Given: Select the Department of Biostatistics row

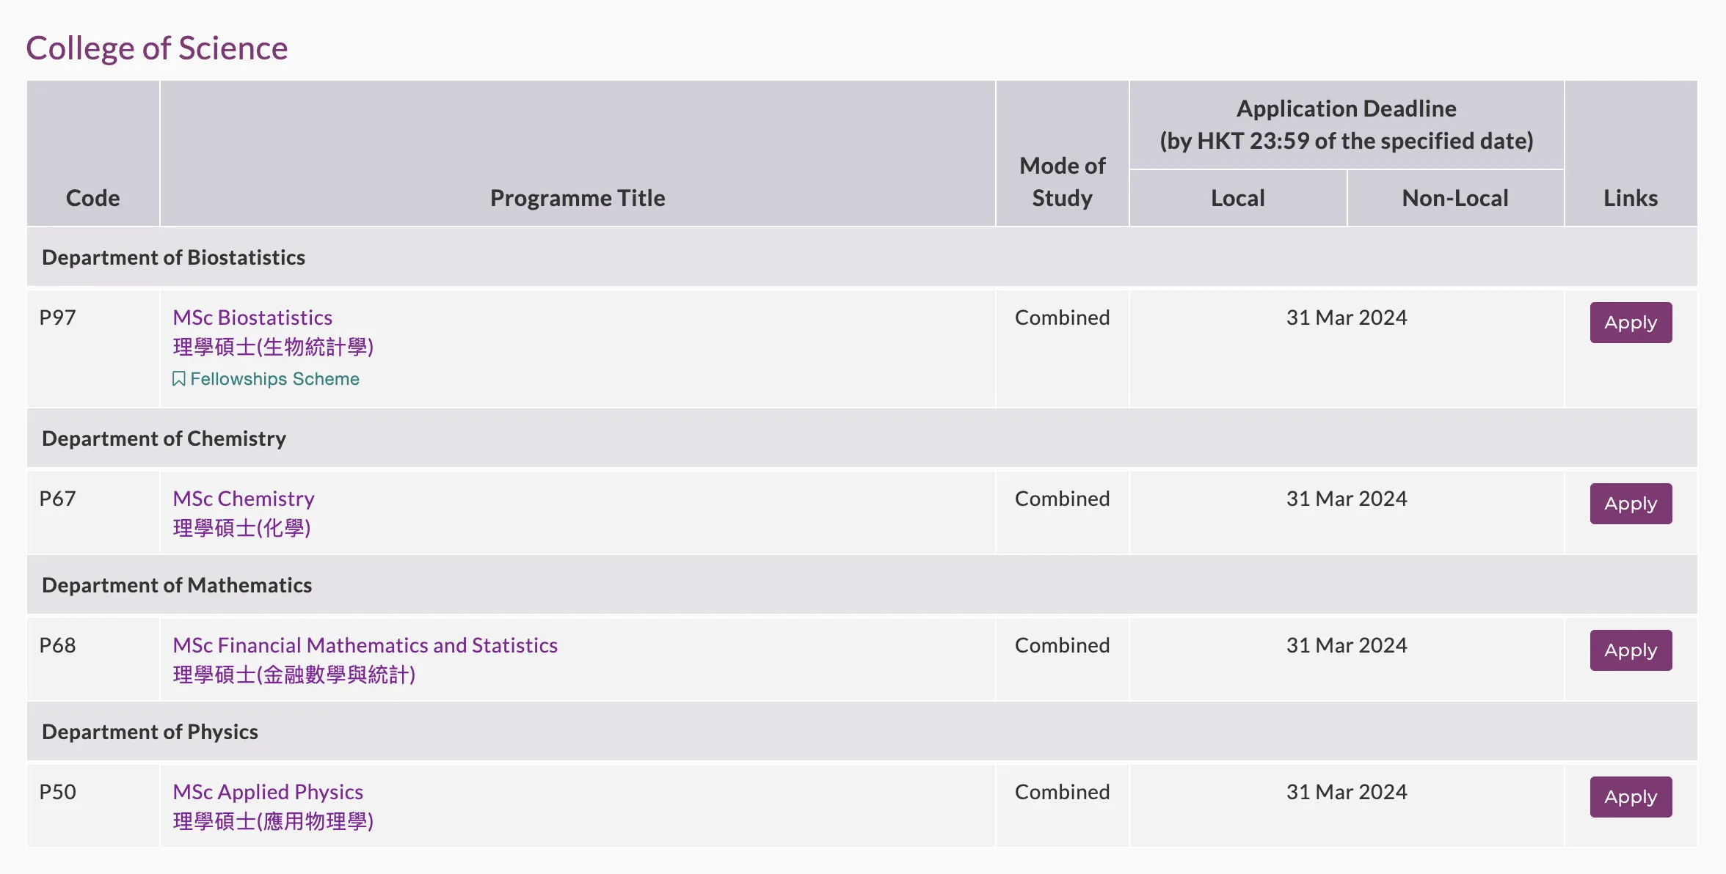Looking at the screenshot, I should click(x=173, y=257).
